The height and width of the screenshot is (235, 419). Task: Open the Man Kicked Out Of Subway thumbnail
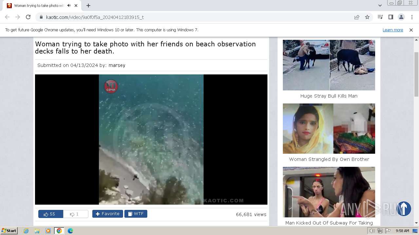(x=329, y=192)
